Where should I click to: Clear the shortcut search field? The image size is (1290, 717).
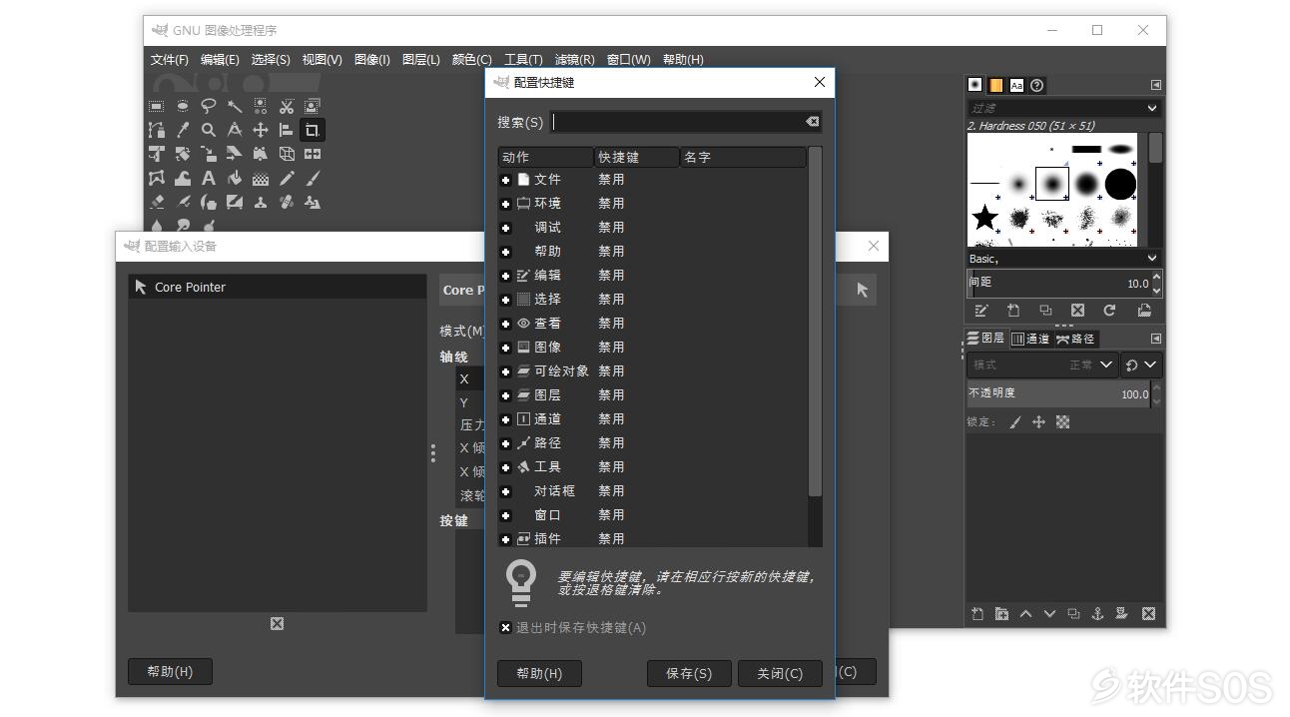pyautogui.click(x=812, y=122)
